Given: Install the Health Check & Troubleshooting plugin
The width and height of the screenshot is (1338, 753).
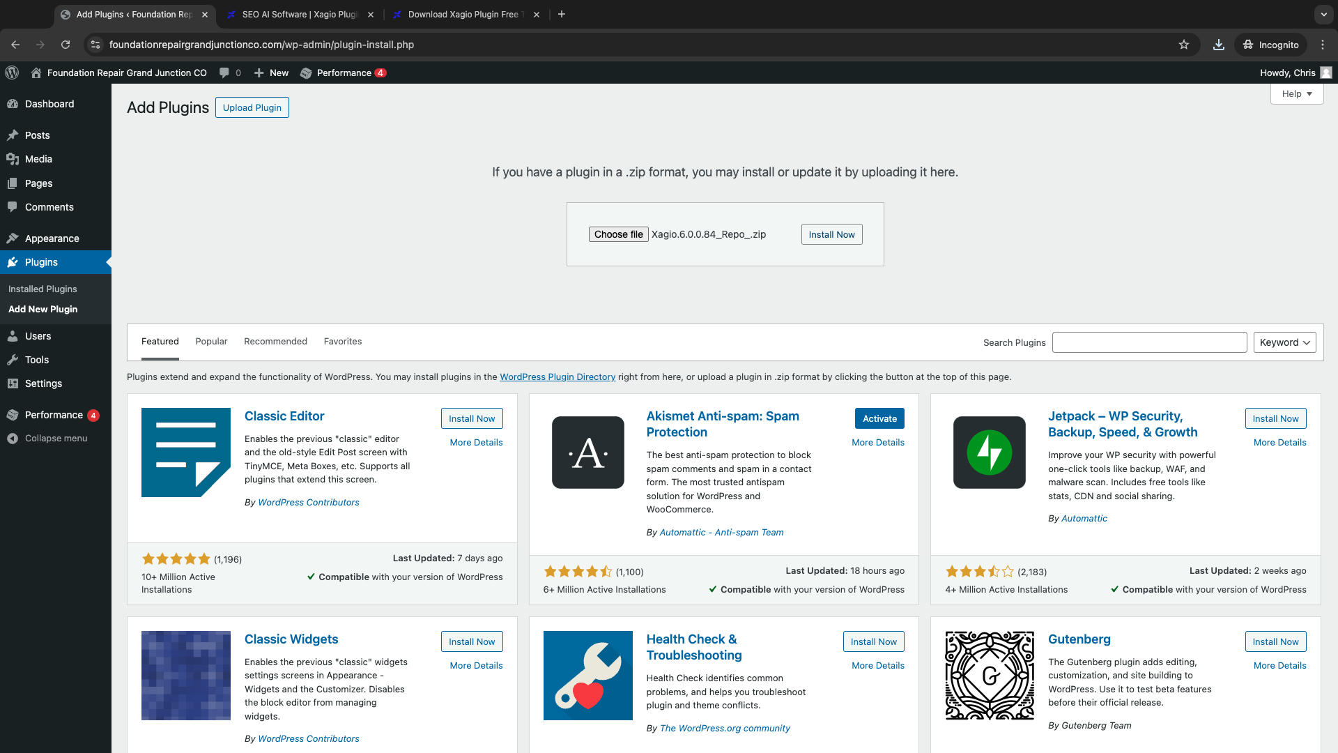Looking at the screenshot, I should (x=873, y=641).
